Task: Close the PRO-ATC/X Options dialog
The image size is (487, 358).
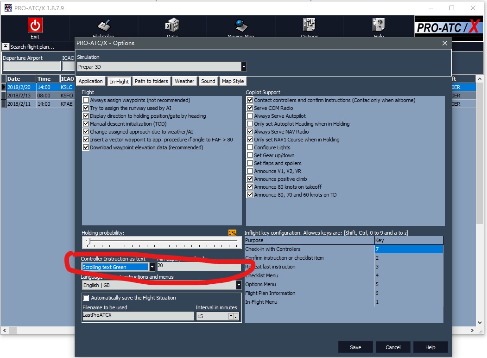Action: 445,43
